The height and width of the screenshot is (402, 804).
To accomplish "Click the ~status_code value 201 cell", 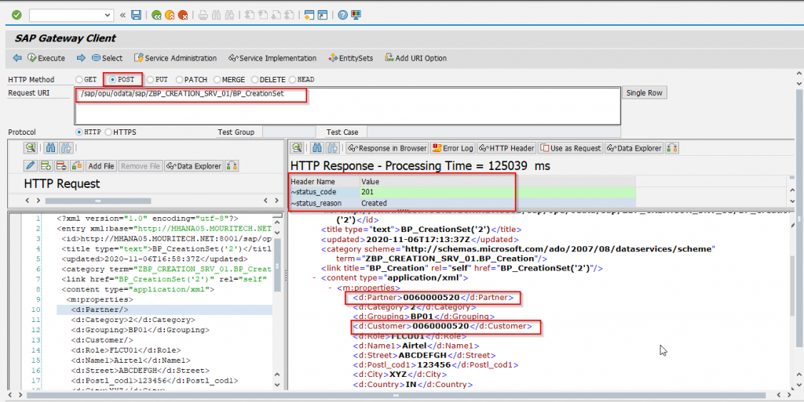I will pyautogui.click(x=498, y=192).
